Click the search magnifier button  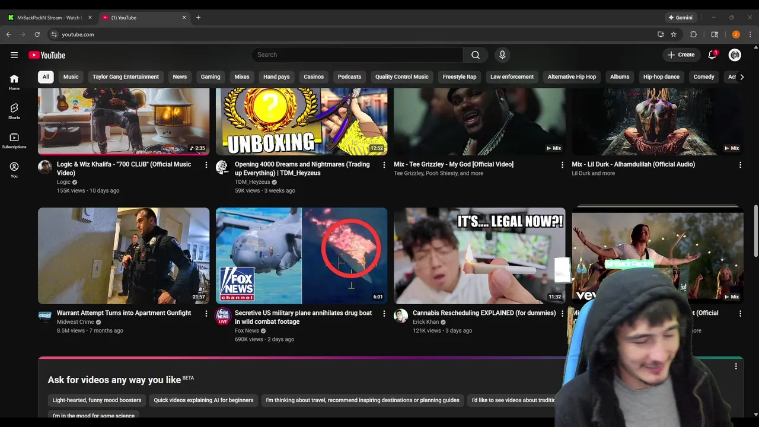476,55
